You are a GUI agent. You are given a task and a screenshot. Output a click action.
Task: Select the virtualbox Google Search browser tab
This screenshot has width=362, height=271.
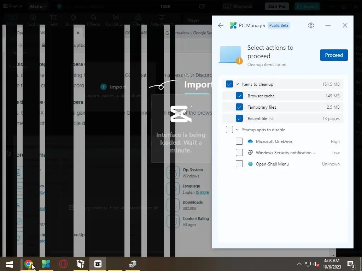click(188, 33)
